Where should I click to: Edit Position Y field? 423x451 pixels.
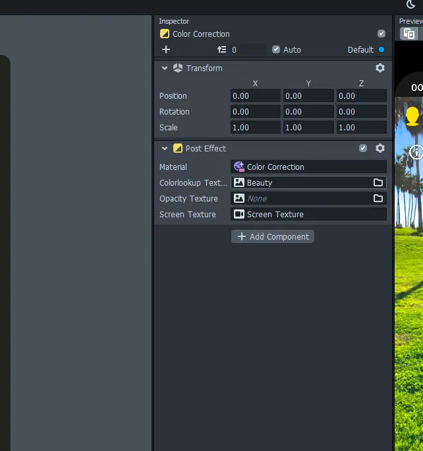pyautogui.click(x=308, y=95)
